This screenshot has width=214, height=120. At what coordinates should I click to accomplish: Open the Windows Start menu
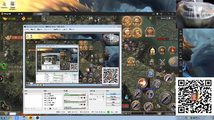[x=3, y=118]
